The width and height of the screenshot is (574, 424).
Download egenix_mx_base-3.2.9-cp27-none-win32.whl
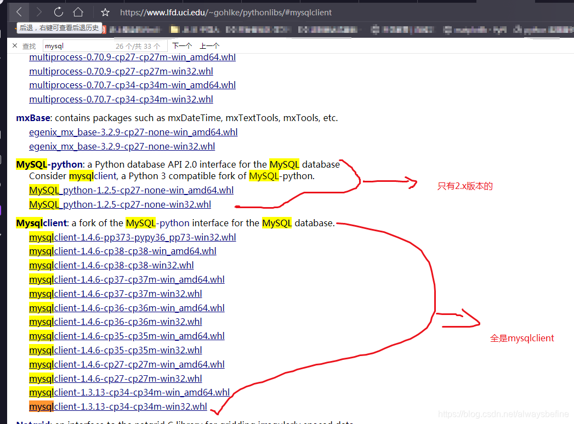click(122, 146)
